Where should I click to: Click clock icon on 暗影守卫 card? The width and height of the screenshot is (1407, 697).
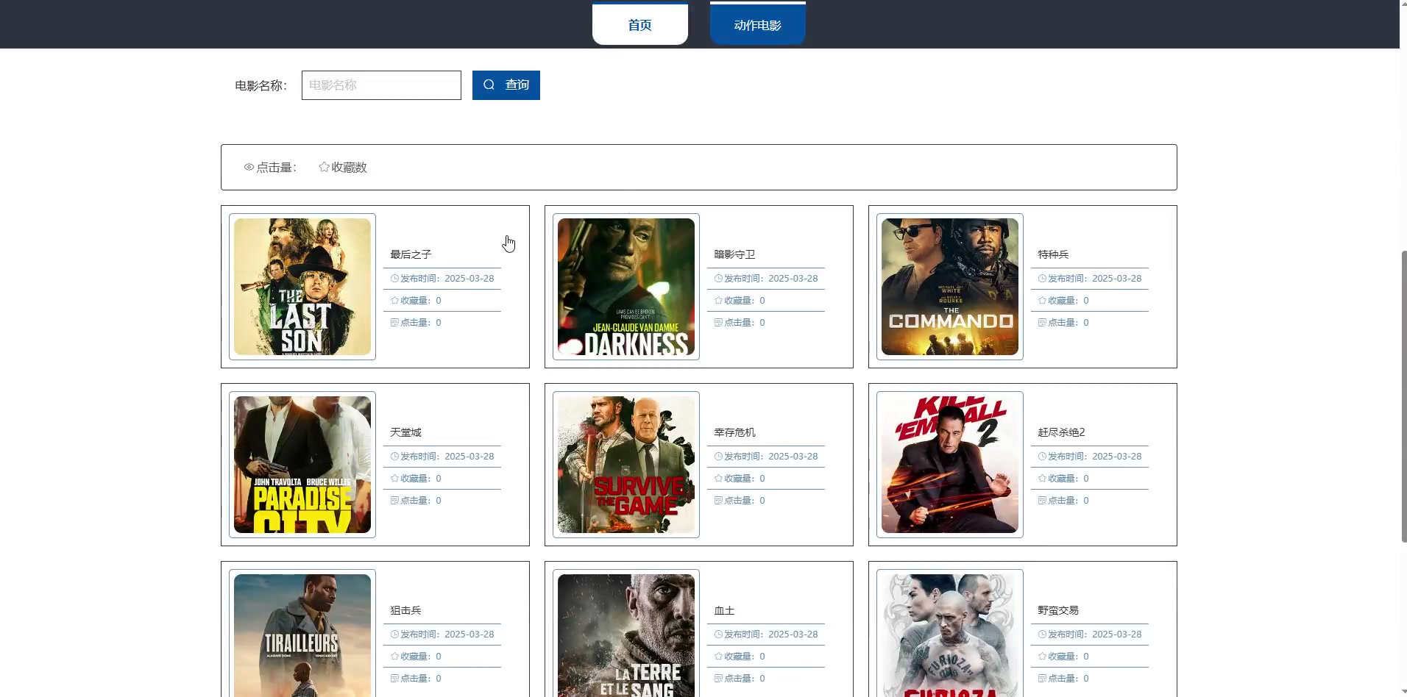coord(718,279)
